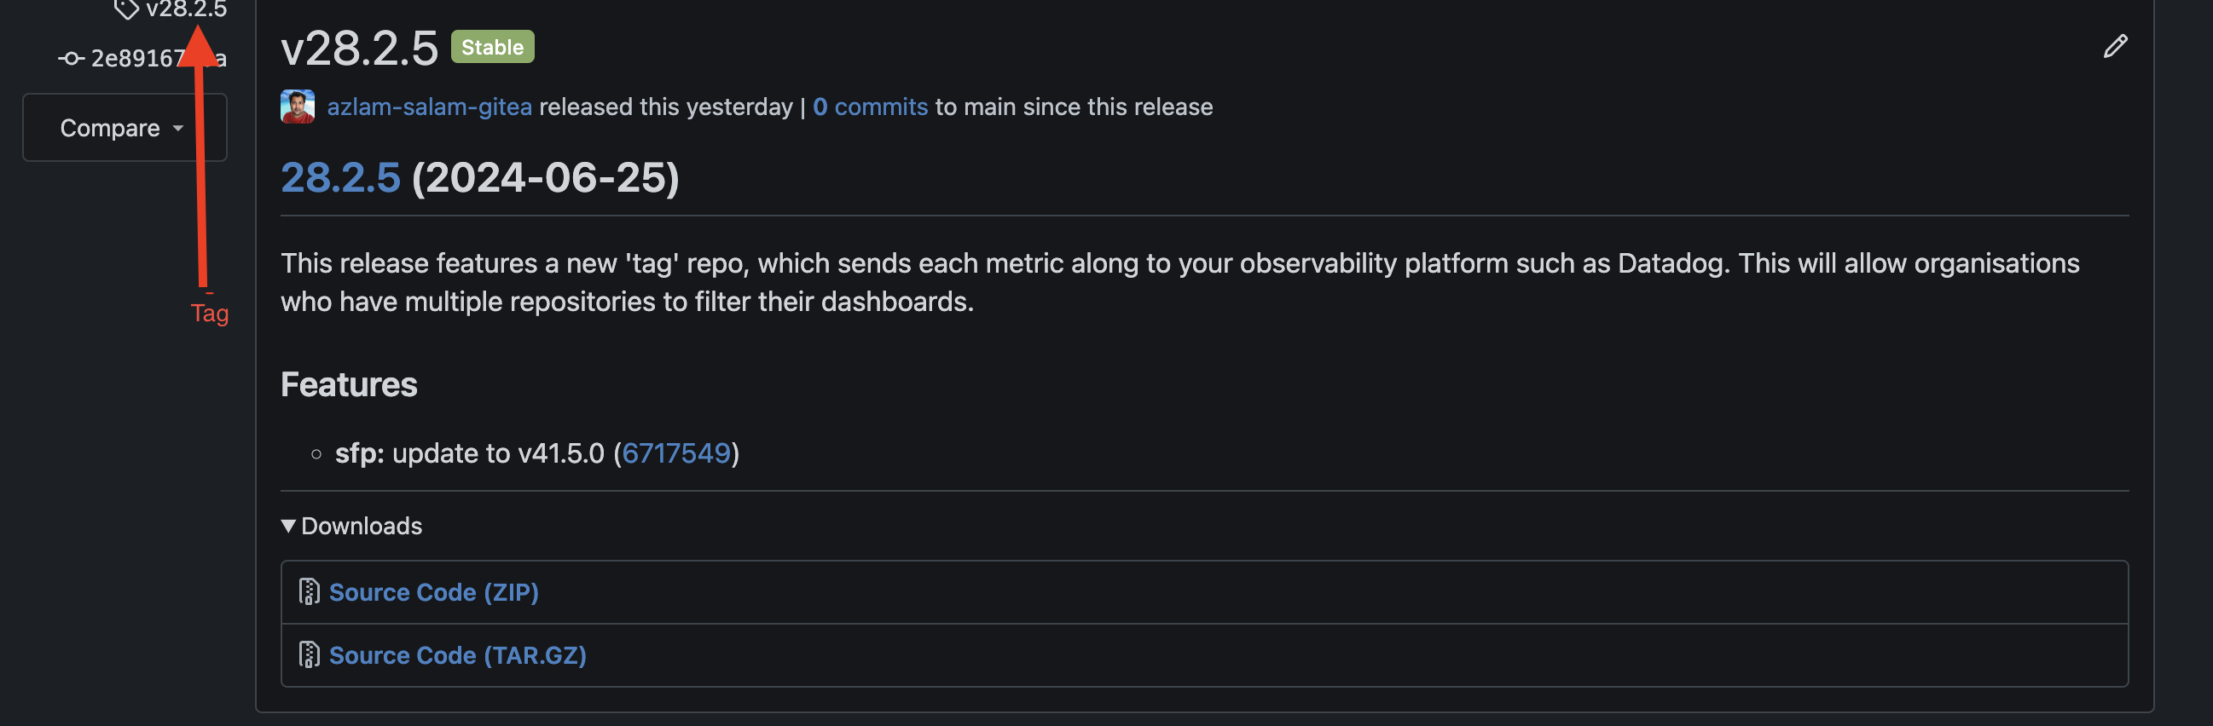Open the 2e89167 commit hash link
The width and height of the screenshot is (2213, 726).
(137, 58)
